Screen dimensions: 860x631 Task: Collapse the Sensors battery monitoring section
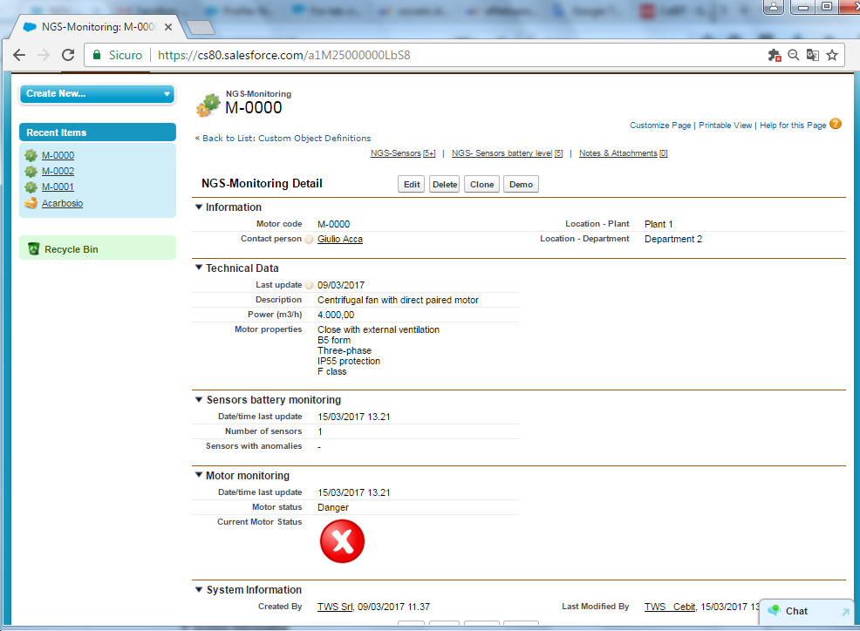point(199,400)
